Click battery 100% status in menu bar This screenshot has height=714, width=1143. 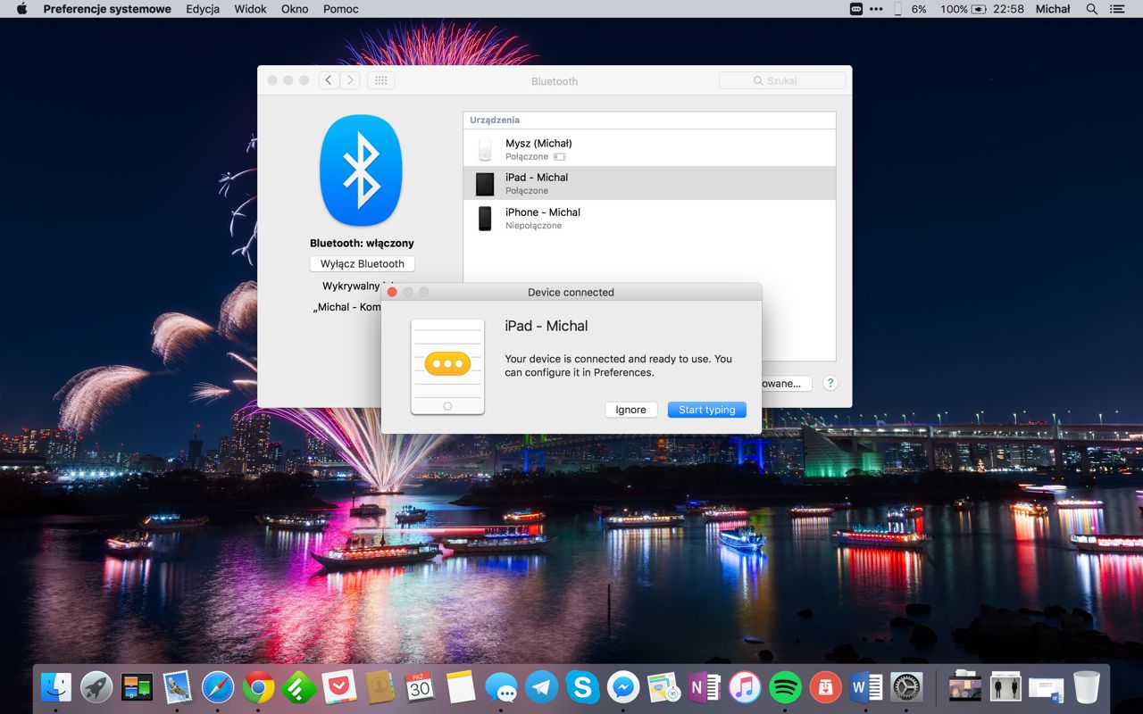(x=963, y=9)
